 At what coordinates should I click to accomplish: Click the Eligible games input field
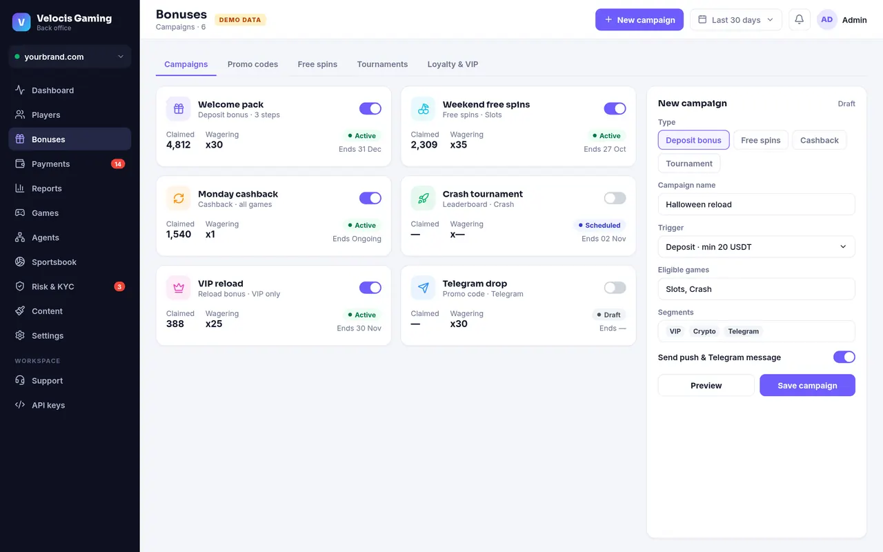[757, 289]
